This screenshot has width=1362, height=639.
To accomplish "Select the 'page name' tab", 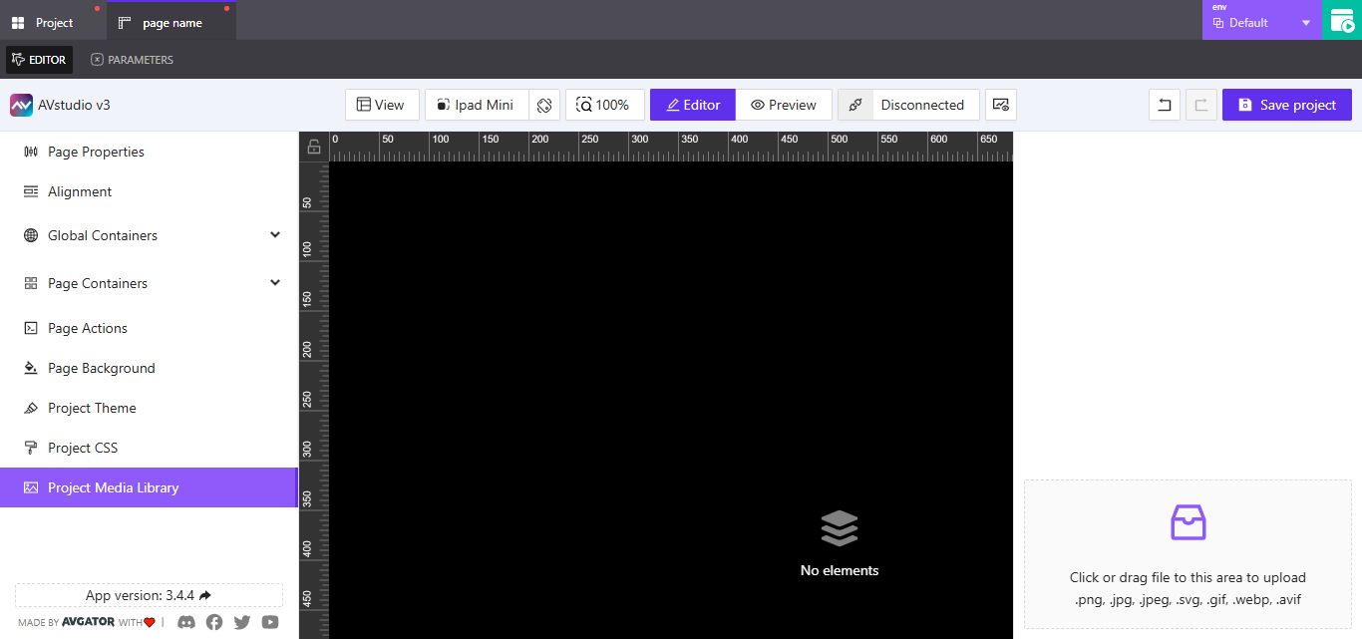I will [x=170, y=20].
